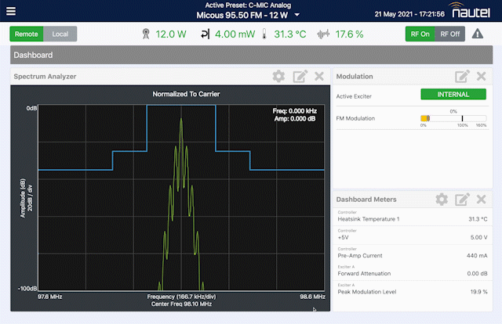
Task: Open the alarm warning triangle icon
Action: coord(478,34)
